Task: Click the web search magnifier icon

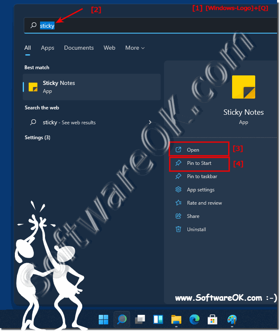Action: pyautogui.click(x=33, y=122)
